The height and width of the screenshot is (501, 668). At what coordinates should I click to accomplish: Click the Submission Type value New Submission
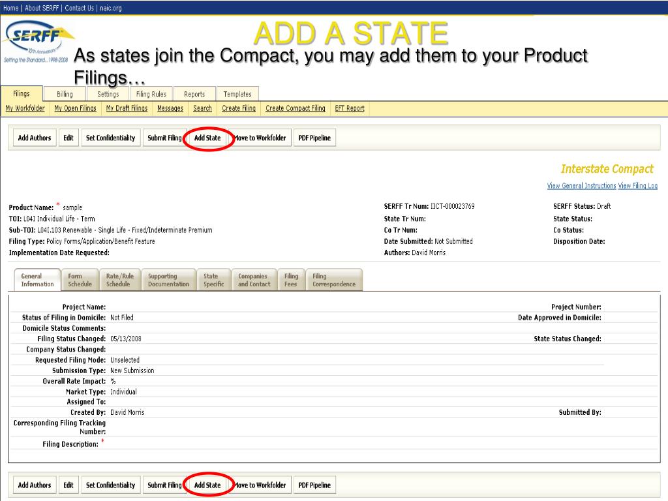pyautogui.click(x=132, y=371)
